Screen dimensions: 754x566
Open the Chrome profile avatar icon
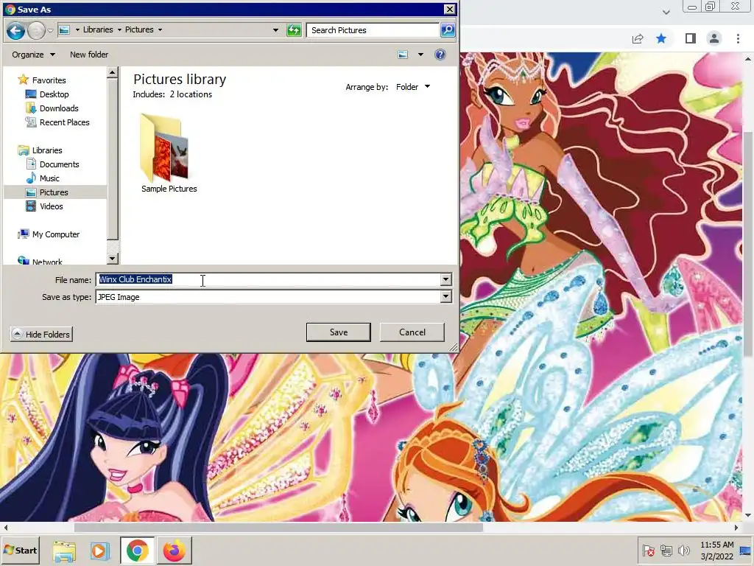pos(714,38)
